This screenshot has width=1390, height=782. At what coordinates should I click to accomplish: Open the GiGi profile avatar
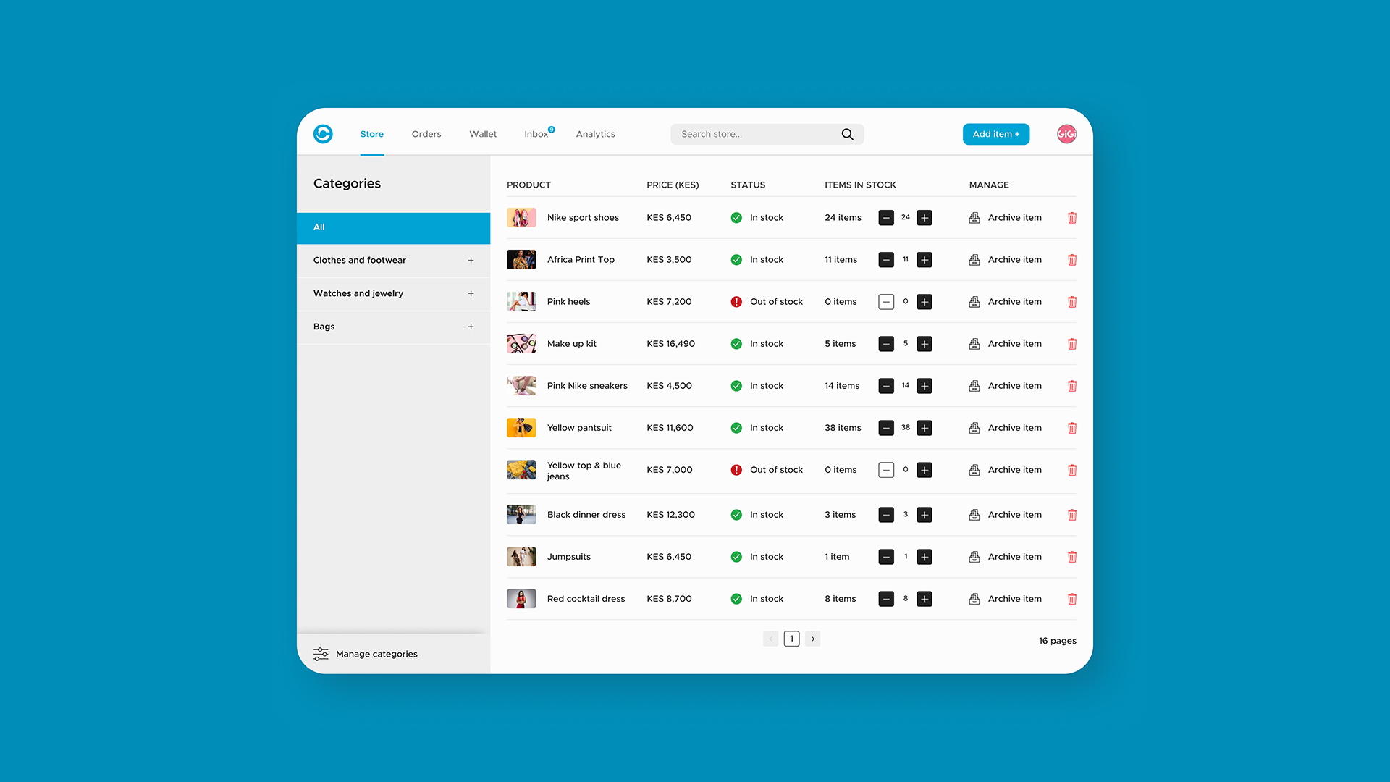(1066, 134)
